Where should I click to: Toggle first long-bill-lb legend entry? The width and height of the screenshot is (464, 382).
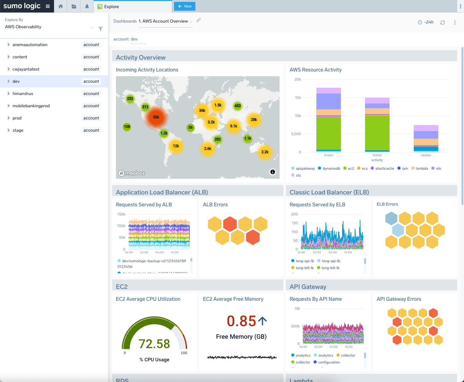(x=303, y=268)
